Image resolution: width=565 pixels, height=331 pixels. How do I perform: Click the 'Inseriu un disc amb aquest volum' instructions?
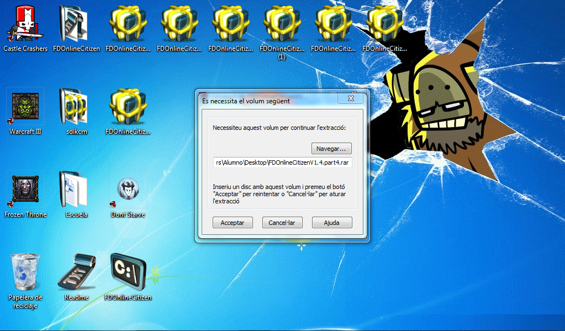point(279,194)
